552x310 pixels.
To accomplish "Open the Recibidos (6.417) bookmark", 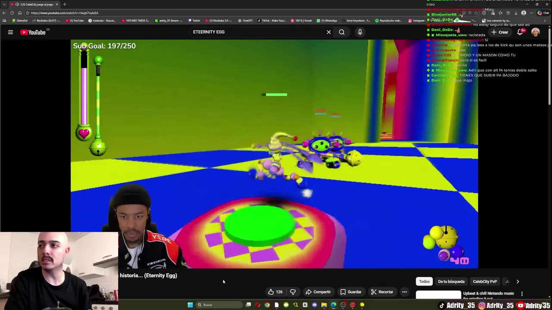I will pos(46,21).
